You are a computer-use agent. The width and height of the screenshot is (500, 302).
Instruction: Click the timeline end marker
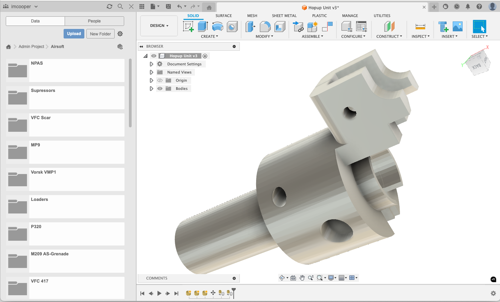point(234,293)
